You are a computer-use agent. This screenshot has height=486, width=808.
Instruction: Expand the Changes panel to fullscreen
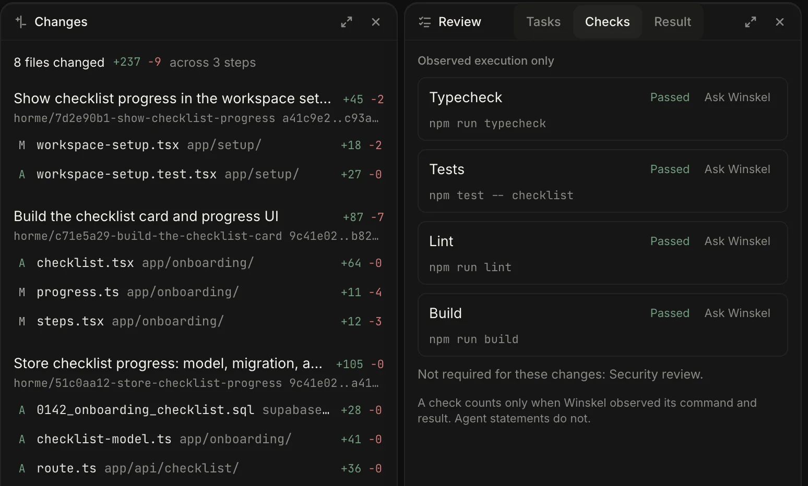point(347,22)
